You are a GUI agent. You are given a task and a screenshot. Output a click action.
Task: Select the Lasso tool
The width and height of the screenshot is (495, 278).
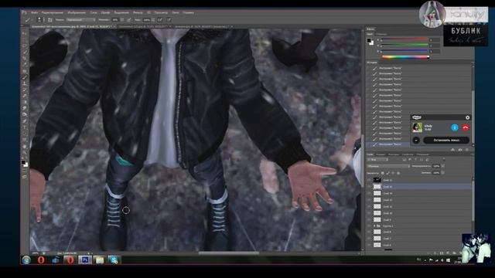[x=25, y=46]
